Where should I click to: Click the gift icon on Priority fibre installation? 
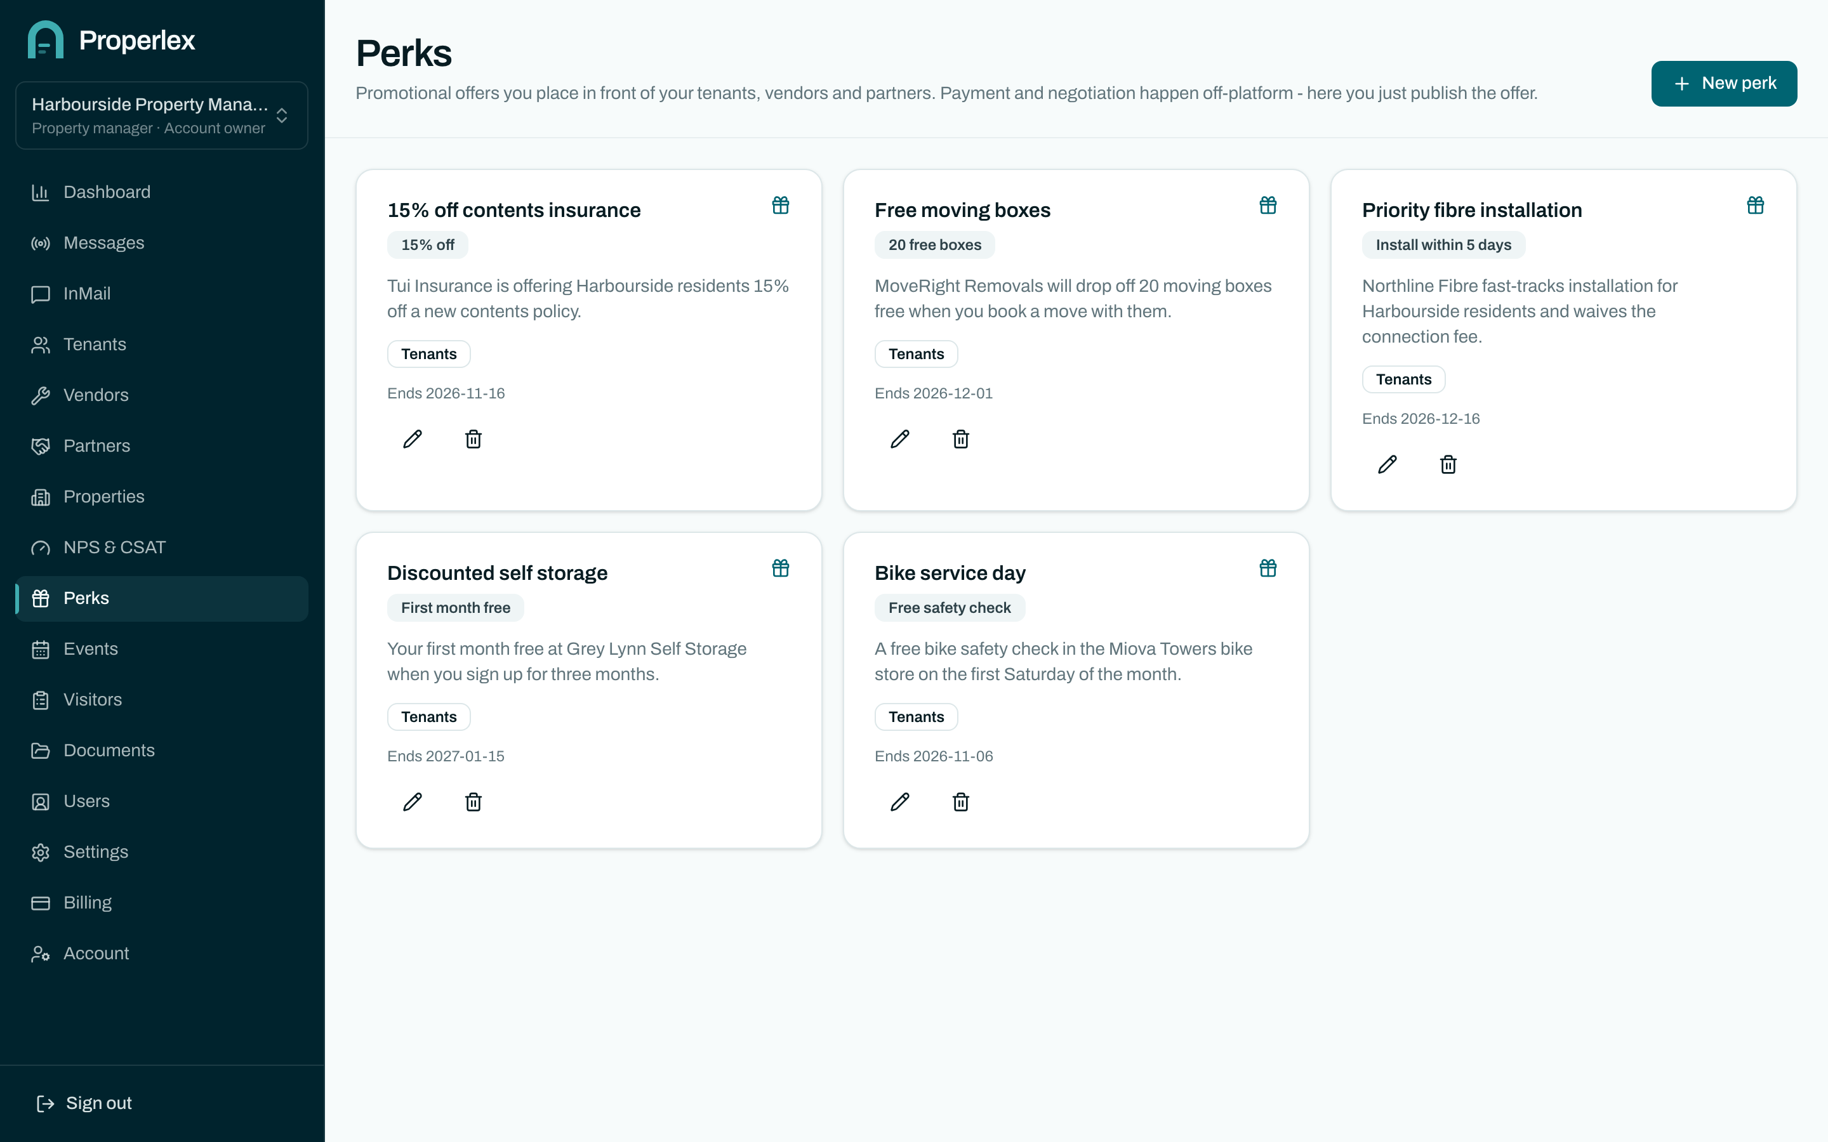[1756, 206]
